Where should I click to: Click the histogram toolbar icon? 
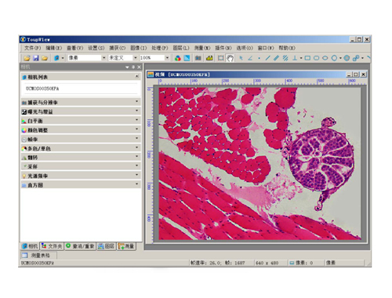point(209,58)
